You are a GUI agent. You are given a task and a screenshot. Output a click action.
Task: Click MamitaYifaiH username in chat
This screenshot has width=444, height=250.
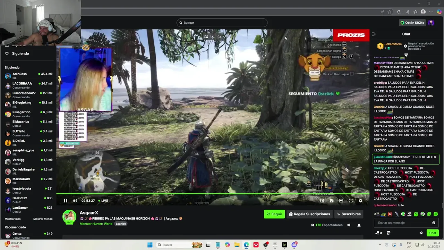point(383,63)
